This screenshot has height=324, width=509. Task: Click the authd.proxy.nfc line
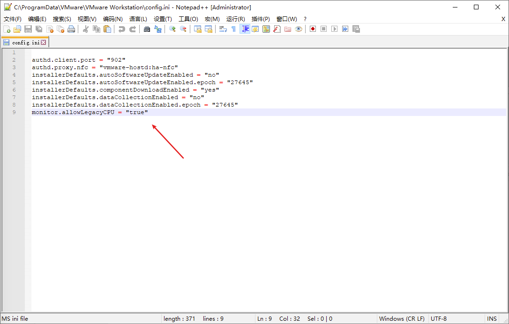pyautogui.click(x=105, y=67)
